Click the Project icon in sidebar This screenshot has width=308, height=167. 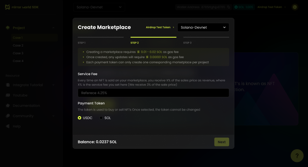pos(8,28)
